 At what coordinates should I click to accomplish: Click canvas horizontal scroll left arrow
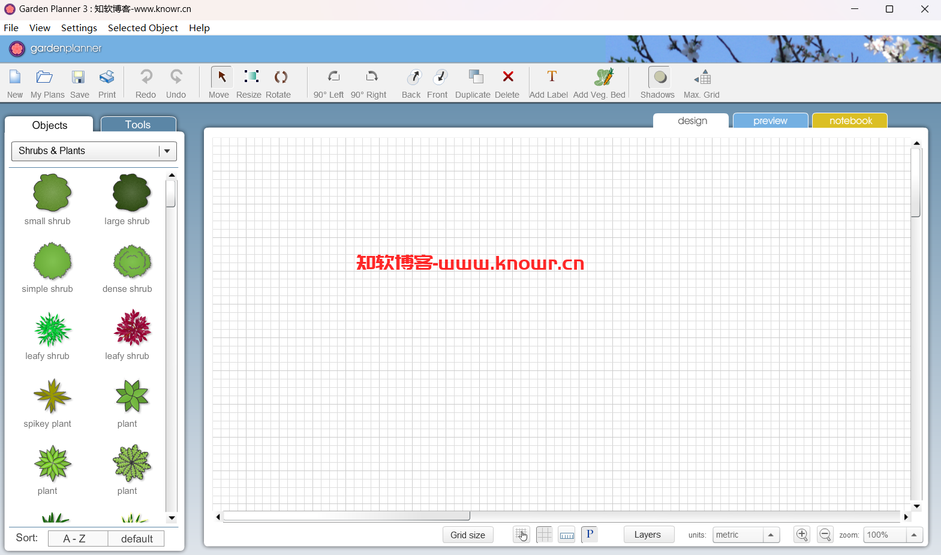point(218,517)
